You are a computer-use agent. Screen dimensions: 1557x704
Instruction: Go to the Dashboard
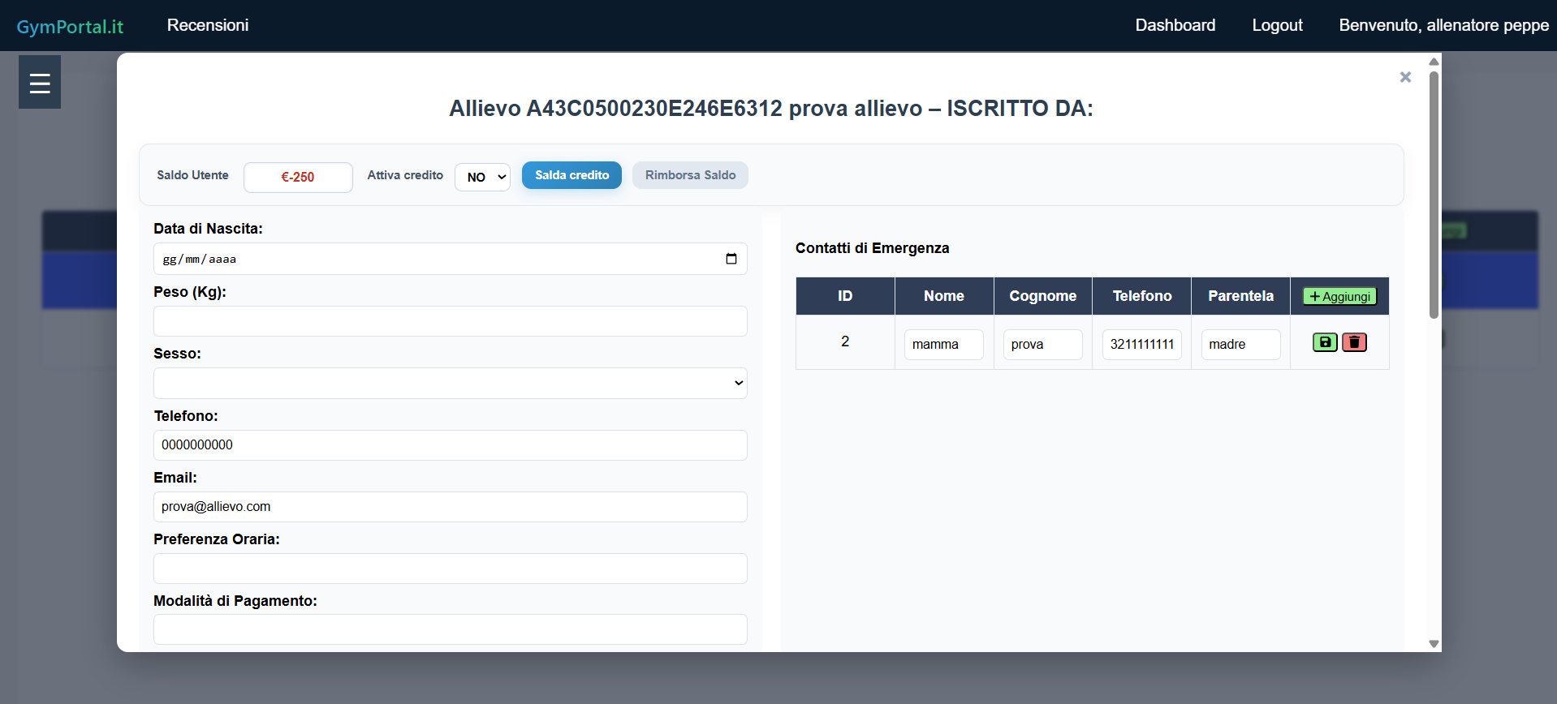[x=1175, y=25]
